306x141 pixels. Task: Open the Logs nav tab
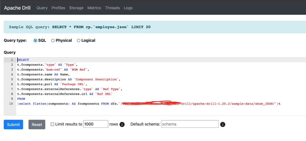point(128,8)
